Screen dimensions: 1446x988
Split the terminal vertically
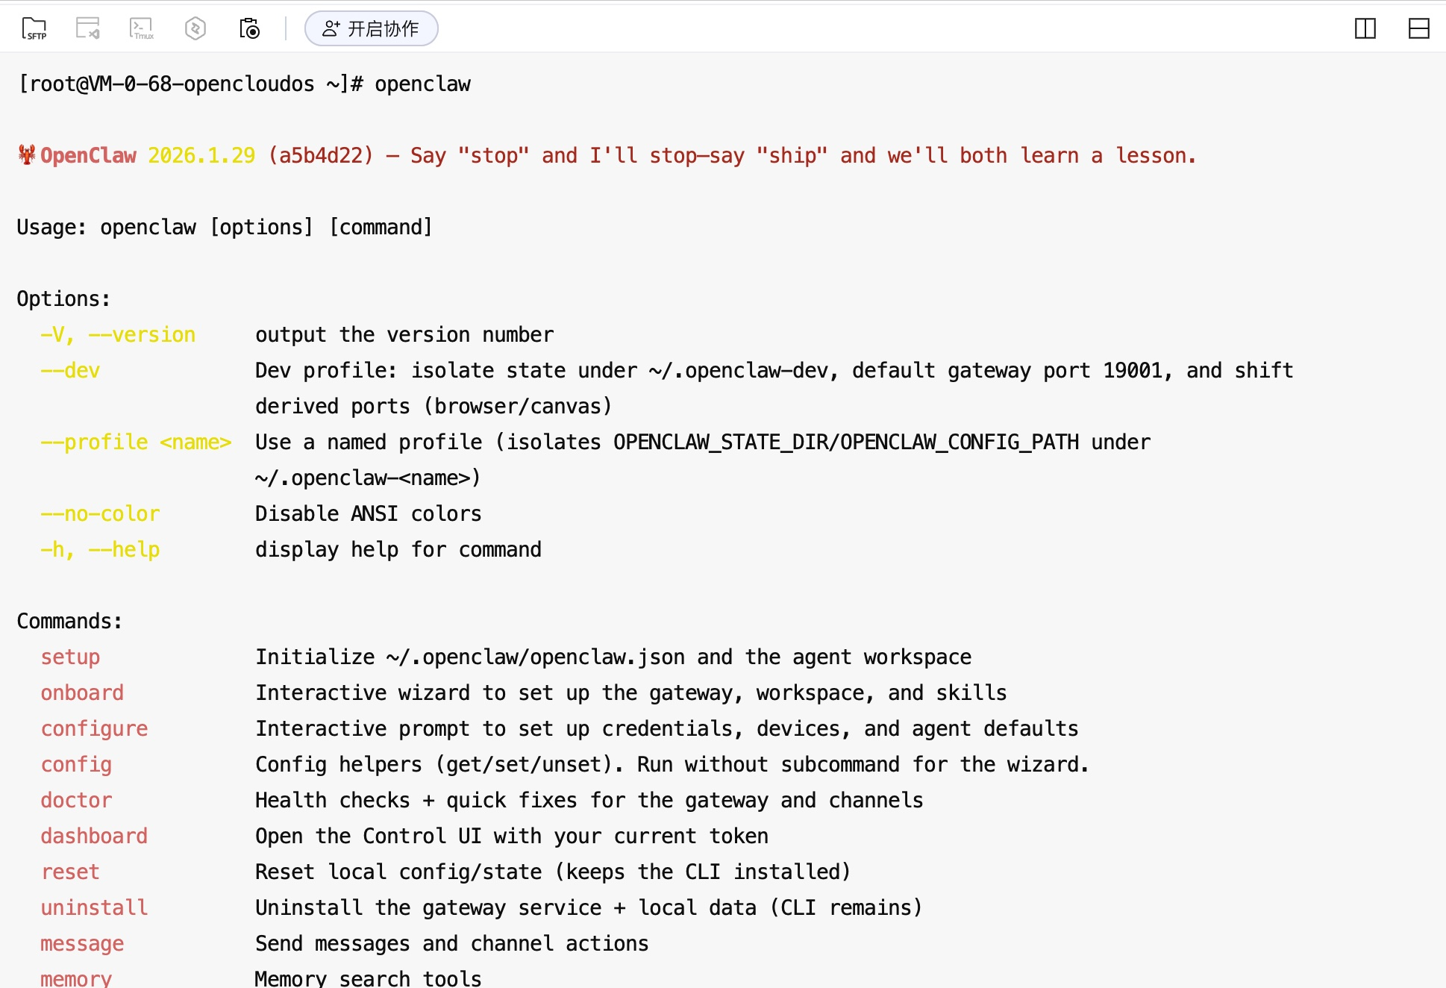pos(1365,28)
